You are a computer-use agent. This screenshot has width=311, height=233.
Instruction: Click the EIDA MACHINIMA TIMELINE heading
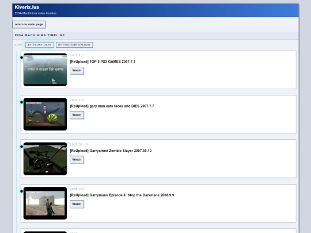pyautogui.click(x=40, y=35)
